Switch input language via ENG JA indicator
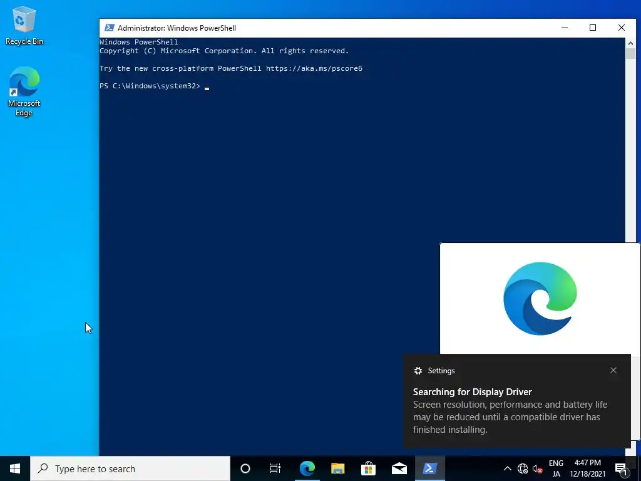The height and width of the screenshot is (481, 641). (556, 468)
